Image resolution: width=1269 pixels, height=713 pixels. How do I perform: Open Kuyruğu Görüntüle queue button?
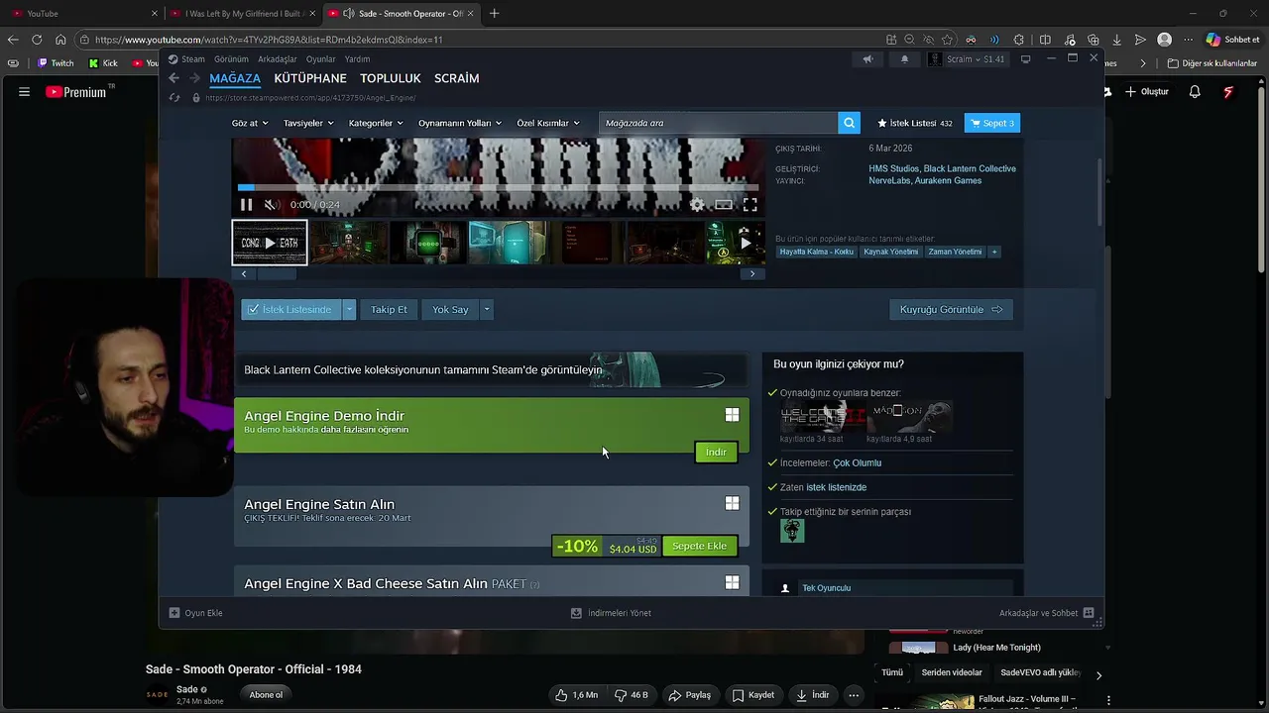point(951,310)
